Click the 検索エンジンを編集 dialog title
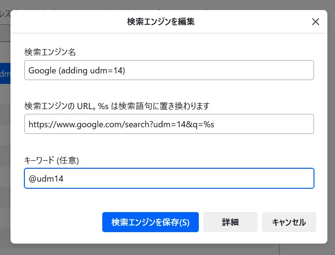The width and height of the screenshot is (335, 255). [x=161, y=21]
